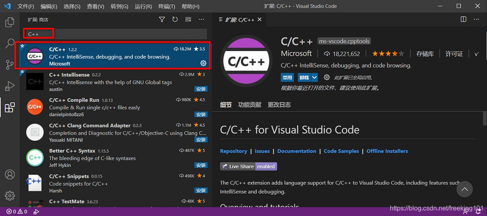Image resolution: width=487 pixels, height=216 pixels.
Task: Click the 18,221,652 install count
Action: [342, 54]
